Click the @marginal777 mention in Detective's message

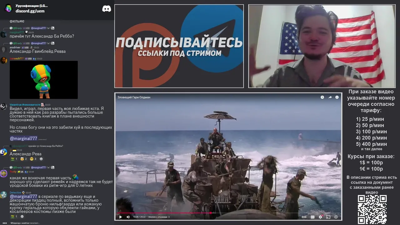click(23, 197)
